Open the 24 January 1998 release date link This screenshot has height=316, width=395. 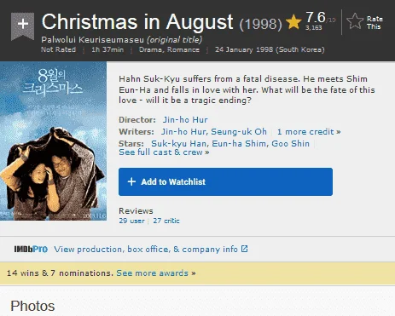coord(270,49)
